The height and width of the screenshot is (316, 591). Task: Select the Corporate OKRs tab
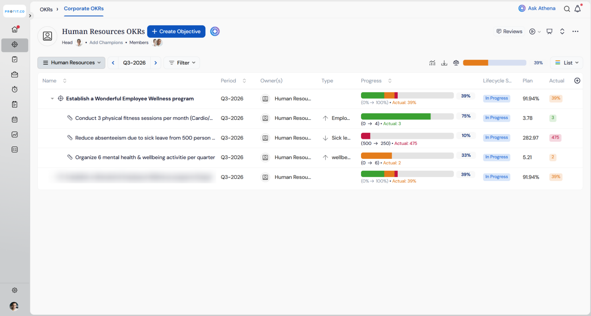tap(84, 9)
